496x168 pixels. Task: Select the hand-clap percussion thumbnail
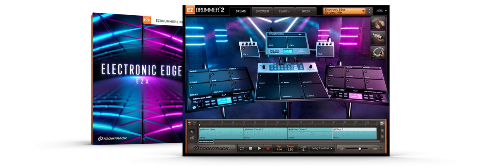click(x=378, y=23)
